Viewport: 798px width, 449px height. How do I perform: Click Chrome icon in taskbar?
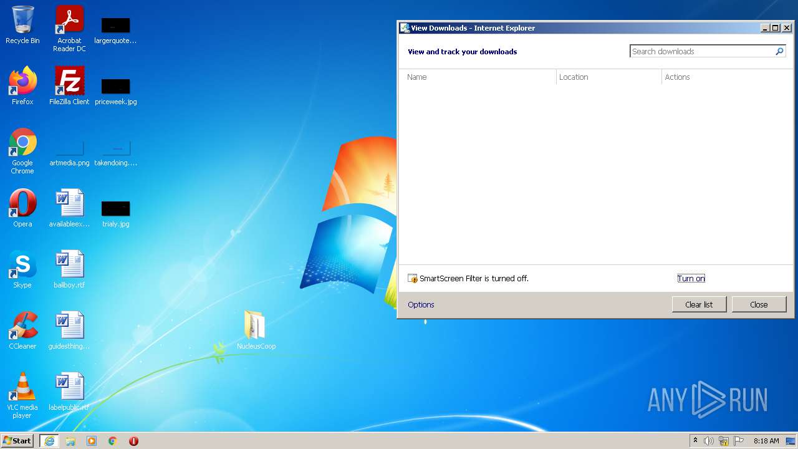(x=113, y=441)
